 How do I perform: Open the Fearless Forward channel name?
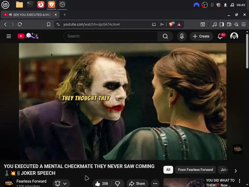31,181
